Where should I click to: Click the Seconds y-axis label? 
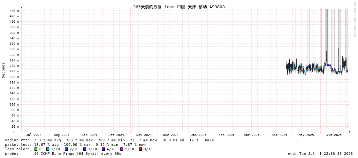pos(4,70)
